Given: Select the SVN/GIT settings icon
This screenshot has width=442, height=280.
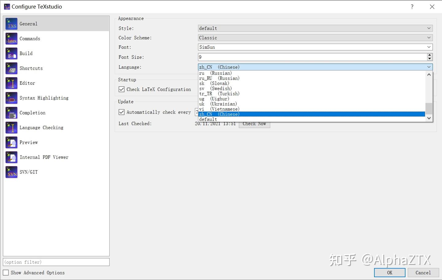Looking at the screenshot, I should (12, 172).
